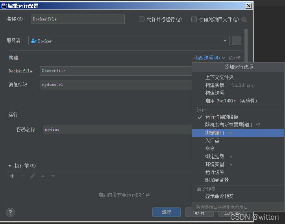Click the move task up arrow icon
285x224 pixels.
43,176
